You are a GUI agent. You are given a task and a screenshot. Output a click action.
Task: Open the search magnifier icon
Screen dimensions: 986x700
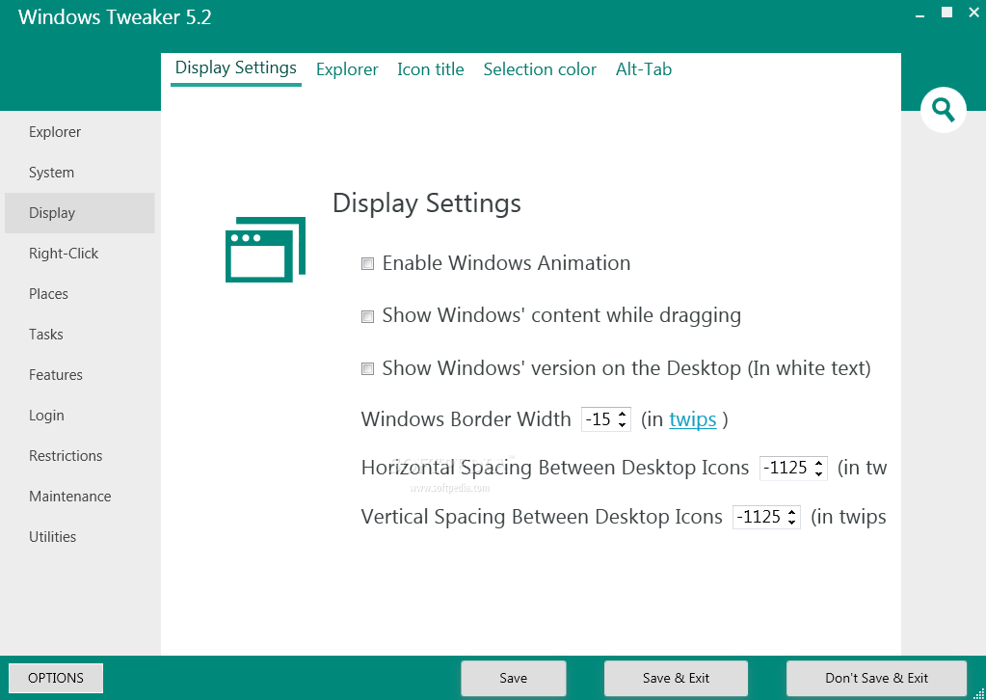[944, 110]
